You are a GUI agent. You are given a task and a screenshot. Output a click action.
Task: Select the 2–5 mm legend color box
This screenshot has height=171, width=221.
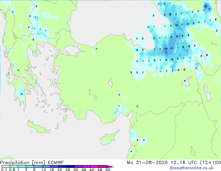point(30,166)
